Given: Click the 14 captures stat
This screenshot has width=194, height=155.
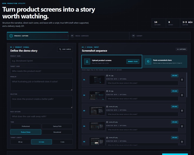Looking at the screenshot, I should [x=159, y=23].
